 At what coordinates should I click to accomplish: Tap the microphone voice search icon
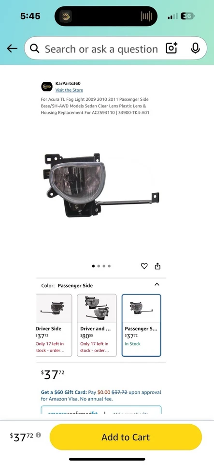point(195,48)
